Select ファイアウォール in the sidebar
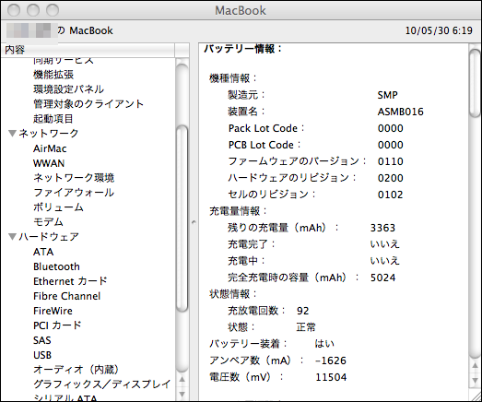The width and height of the screenshot is (482, 402). pyautogui.click(x=74, y=192)
